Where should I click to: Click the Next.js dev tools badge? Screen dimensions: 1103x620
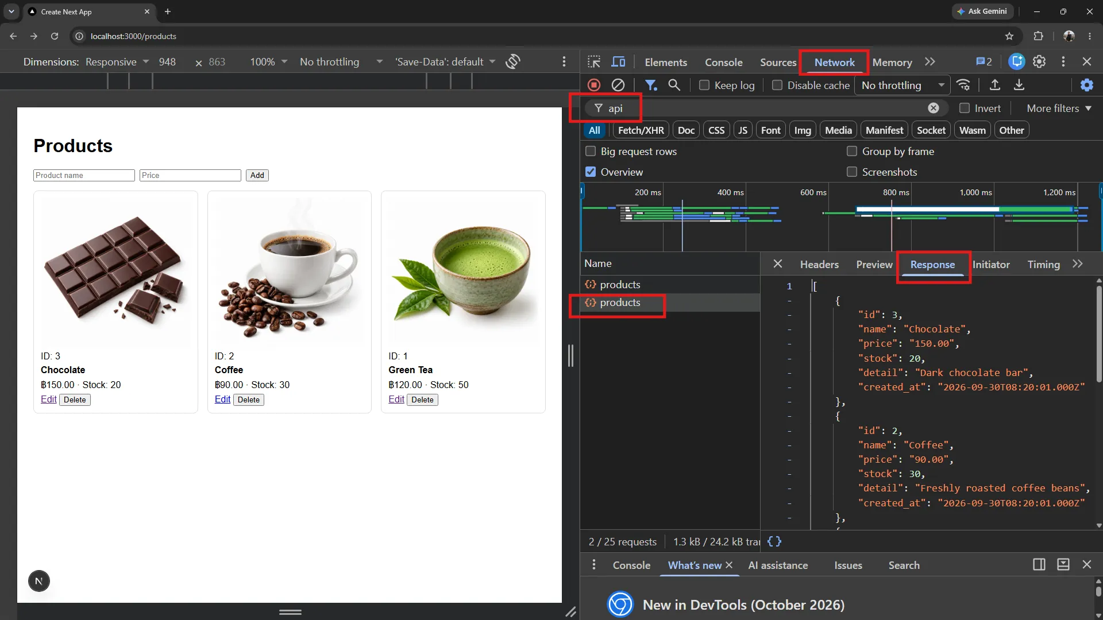(x=39, y=581)
